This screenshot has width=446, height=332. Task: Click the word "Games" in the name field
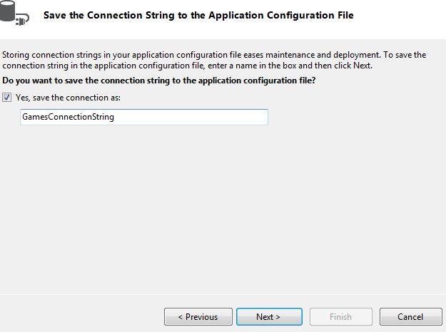(x=34, y=117)
